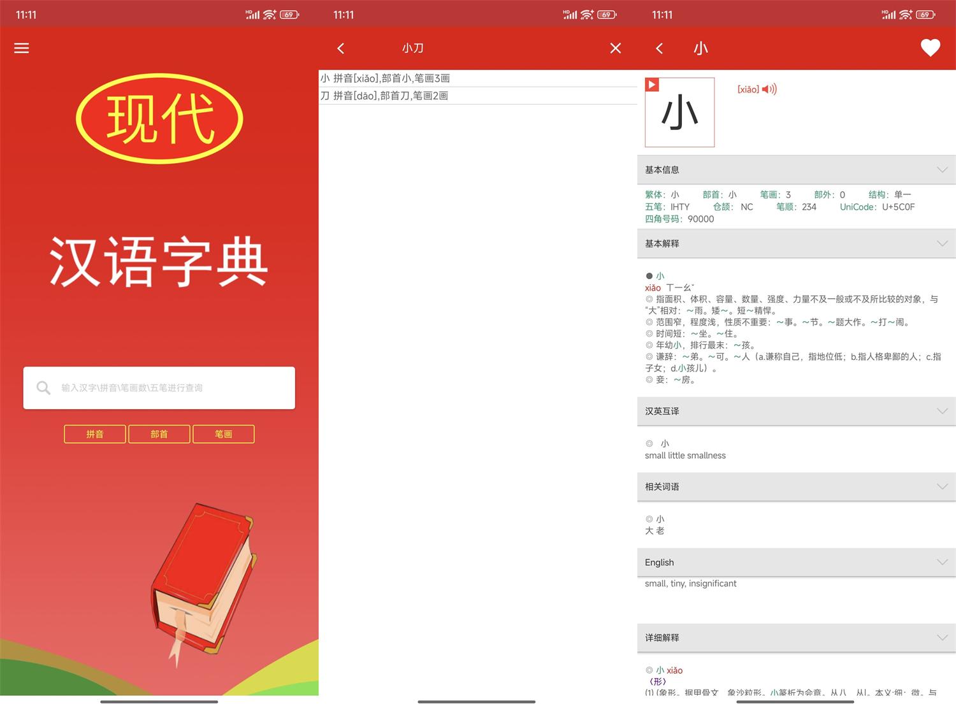
Task: Clear the 小刀 search with the X icon
Action: (x=614, y=48)
